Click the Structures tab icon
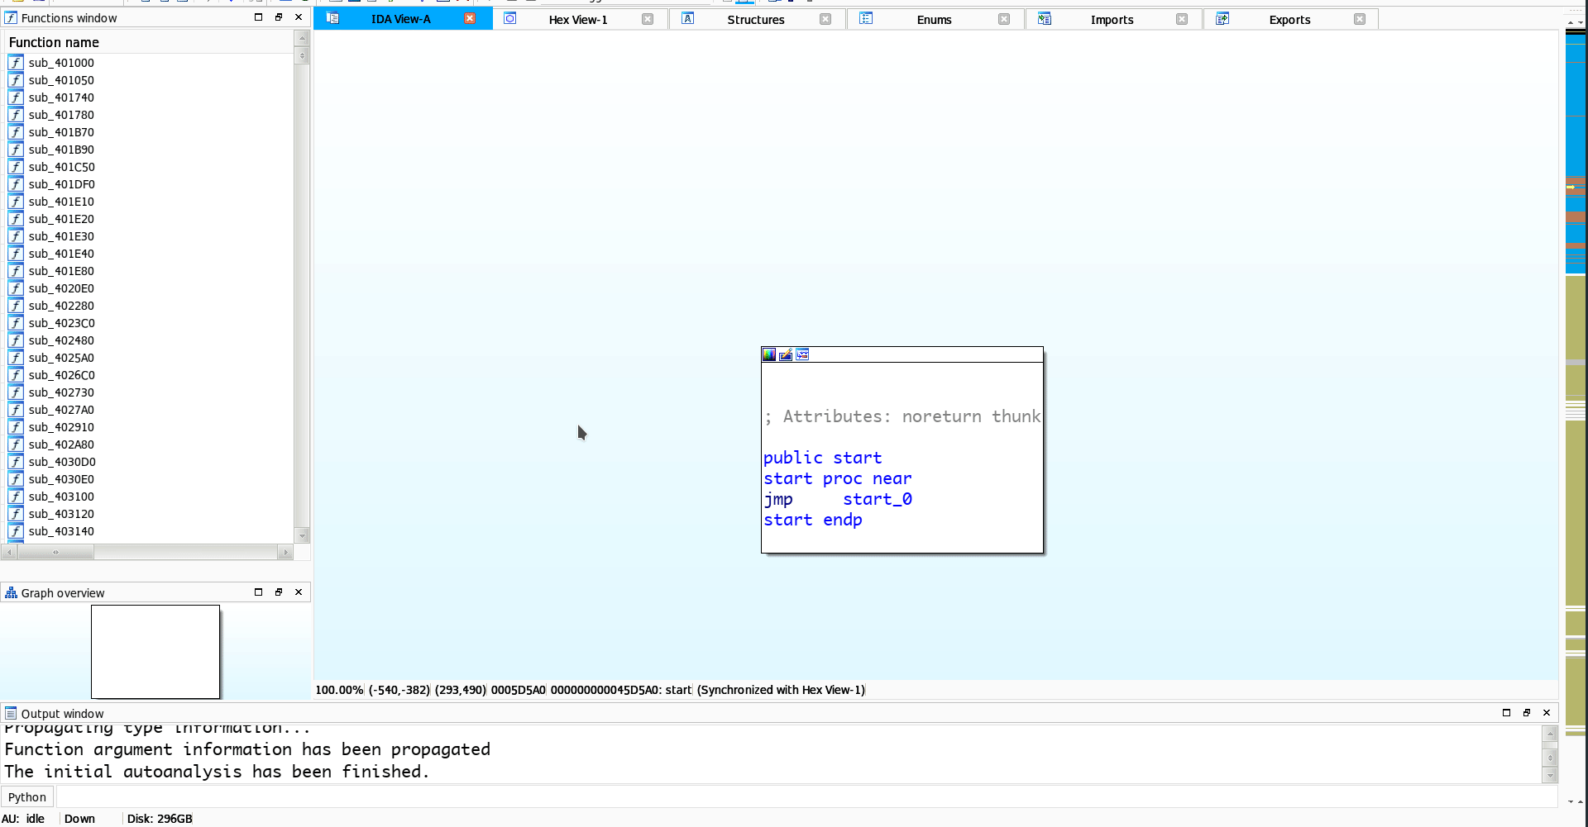This screenshot has width=1588, height=827. pyautogui.click(x=688, y=19)
